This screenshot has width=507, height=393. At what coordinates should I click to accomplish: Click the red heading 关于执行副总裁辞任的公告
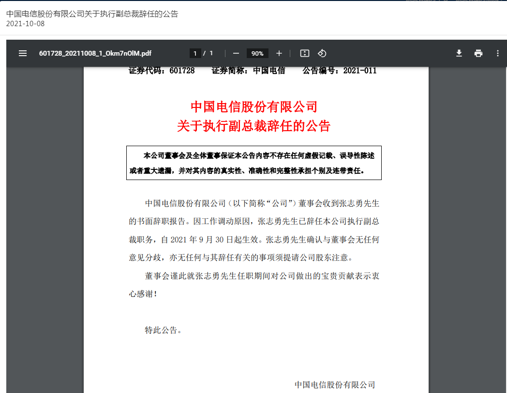pyautogui.click(x=254, y=126)
